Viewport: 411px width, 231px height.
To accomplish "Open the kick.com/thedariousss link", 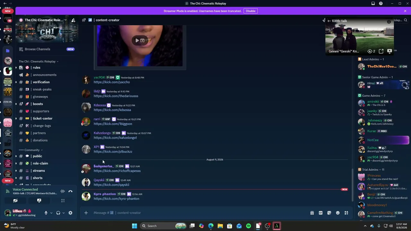I will [x=116, y=96].
